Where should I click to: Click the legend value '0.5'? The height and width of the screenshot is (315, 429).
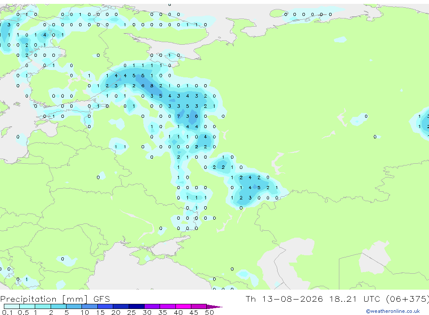(x=23, y=312)
